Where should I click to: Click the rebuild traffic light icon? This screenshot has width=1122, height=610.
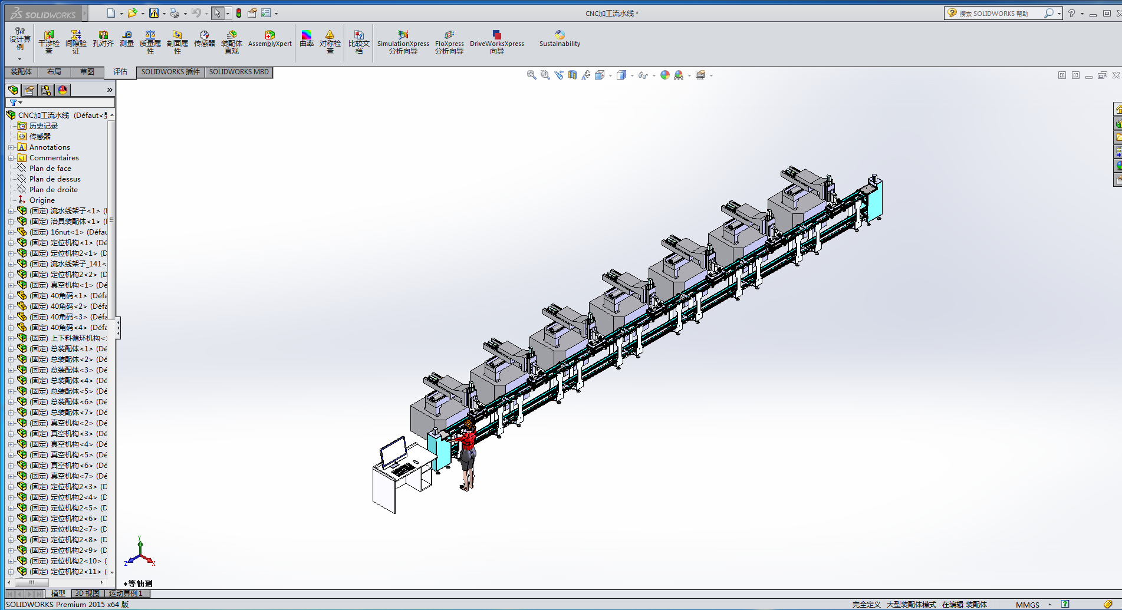pyautogui.click(x=239, y=13)
